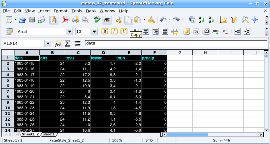270x144 pixels.
Task: Open the font size dropdown
Action: tap(94, 31)
